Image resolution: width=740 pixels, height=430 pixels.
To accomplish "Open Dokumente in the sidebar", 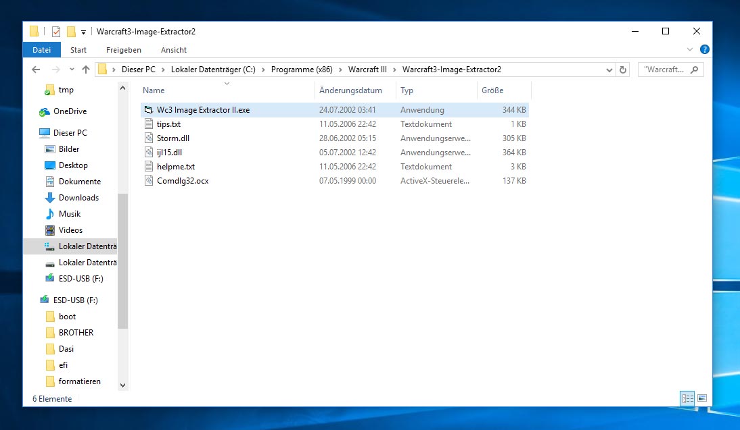I will [x=80, y=182].
